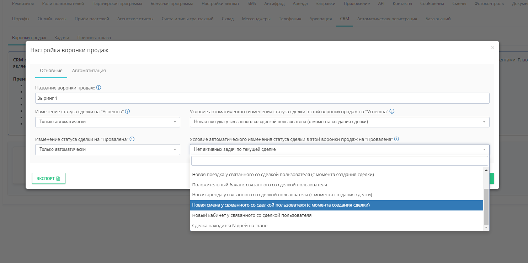528x263 pixels.
Task: Open auto-condition dropdown for 'Успешна'
Action: click(340, 122)
